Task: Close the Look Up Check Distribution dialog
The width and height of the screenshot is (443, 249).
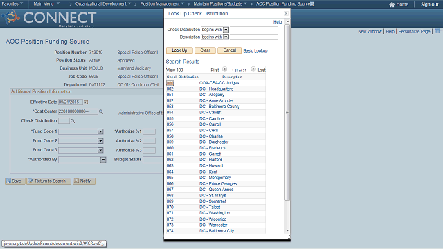Action: click(x=286, y=14)
